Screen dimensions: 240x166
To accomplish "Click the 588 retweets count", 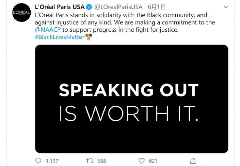I will point(102,161).
